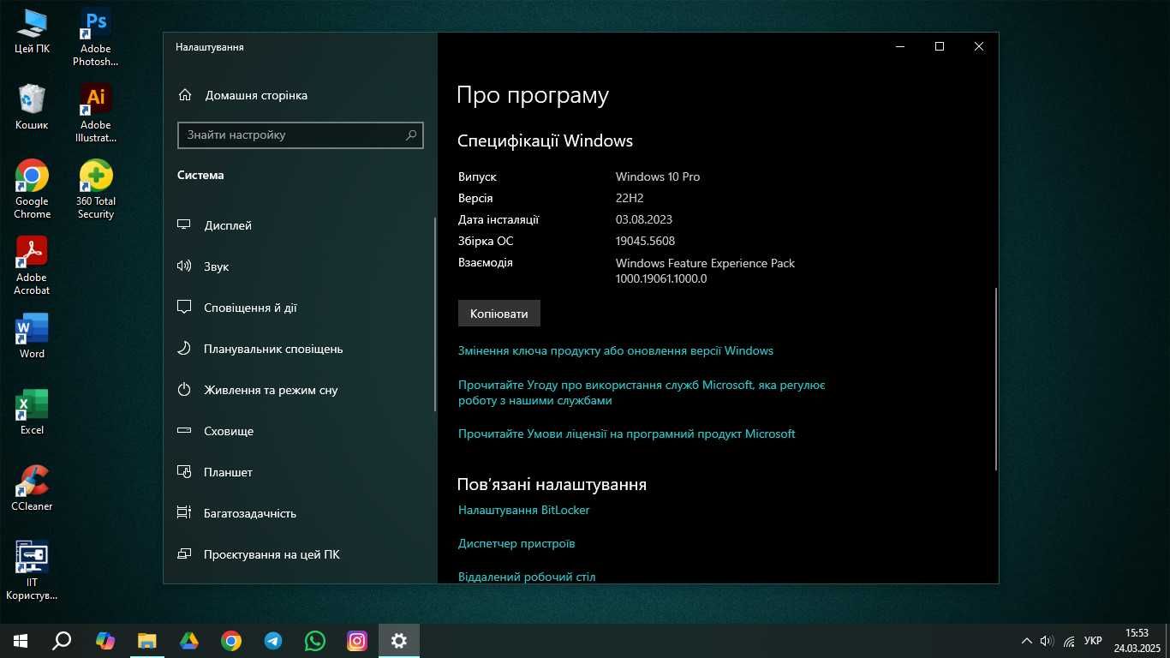The image size is (1170, 658).
Task: Open the Сховище settings page
Action: pyautogui.click(x=300, y=431)
